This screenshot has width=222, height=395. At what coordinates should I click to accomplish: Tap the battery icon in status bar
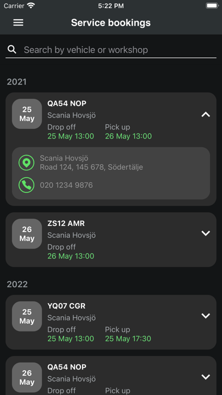click(212, 6)
